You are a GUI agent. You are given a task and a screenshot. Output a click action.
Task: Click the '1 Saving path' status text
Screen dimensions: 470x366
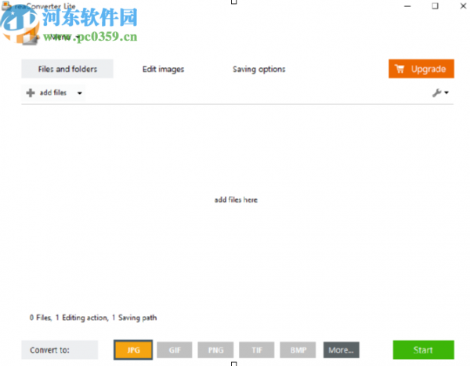(x=134, y=318)
